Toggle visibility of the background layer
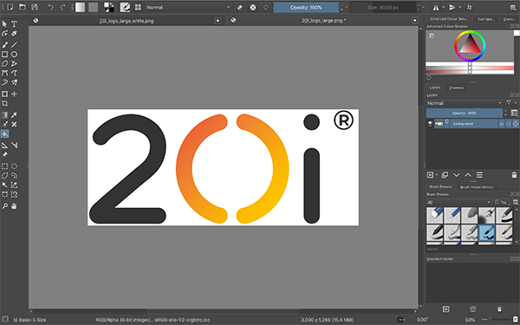The image size is (520, 325). click(x=430, y=123)
